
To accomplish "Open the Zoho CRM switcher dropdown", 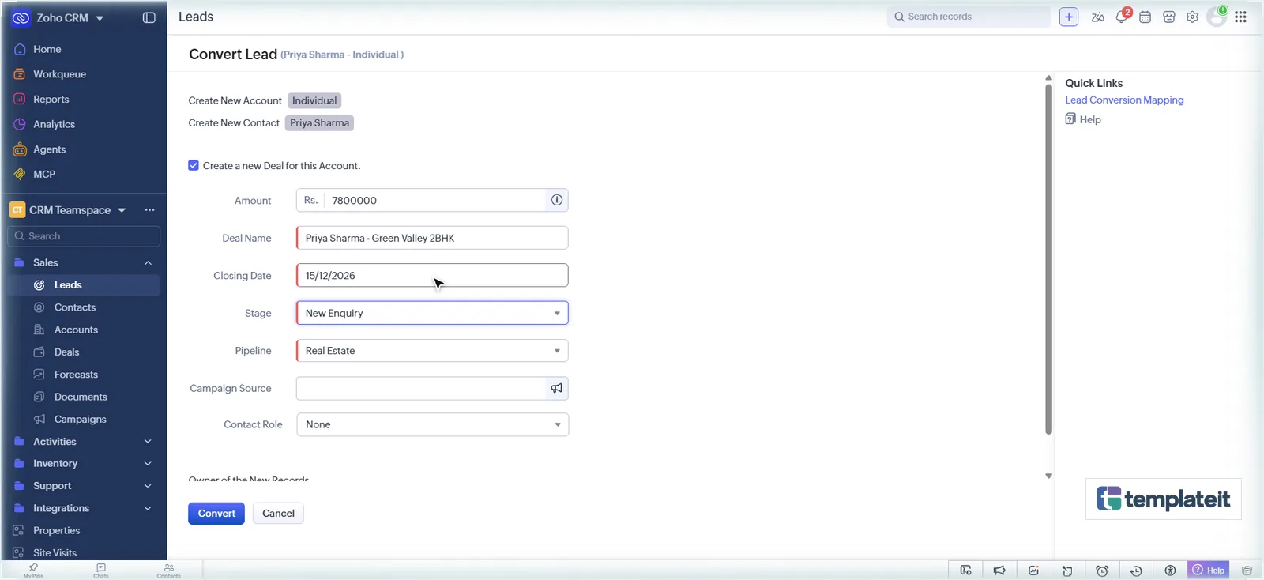I will [x=100, y=18].
